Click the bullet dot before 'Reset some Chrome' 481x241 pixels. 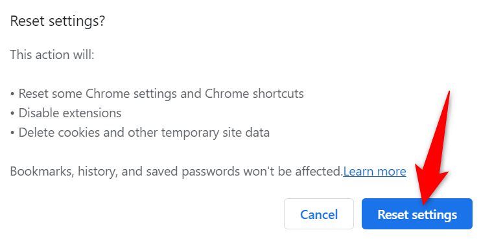[12, 95]
